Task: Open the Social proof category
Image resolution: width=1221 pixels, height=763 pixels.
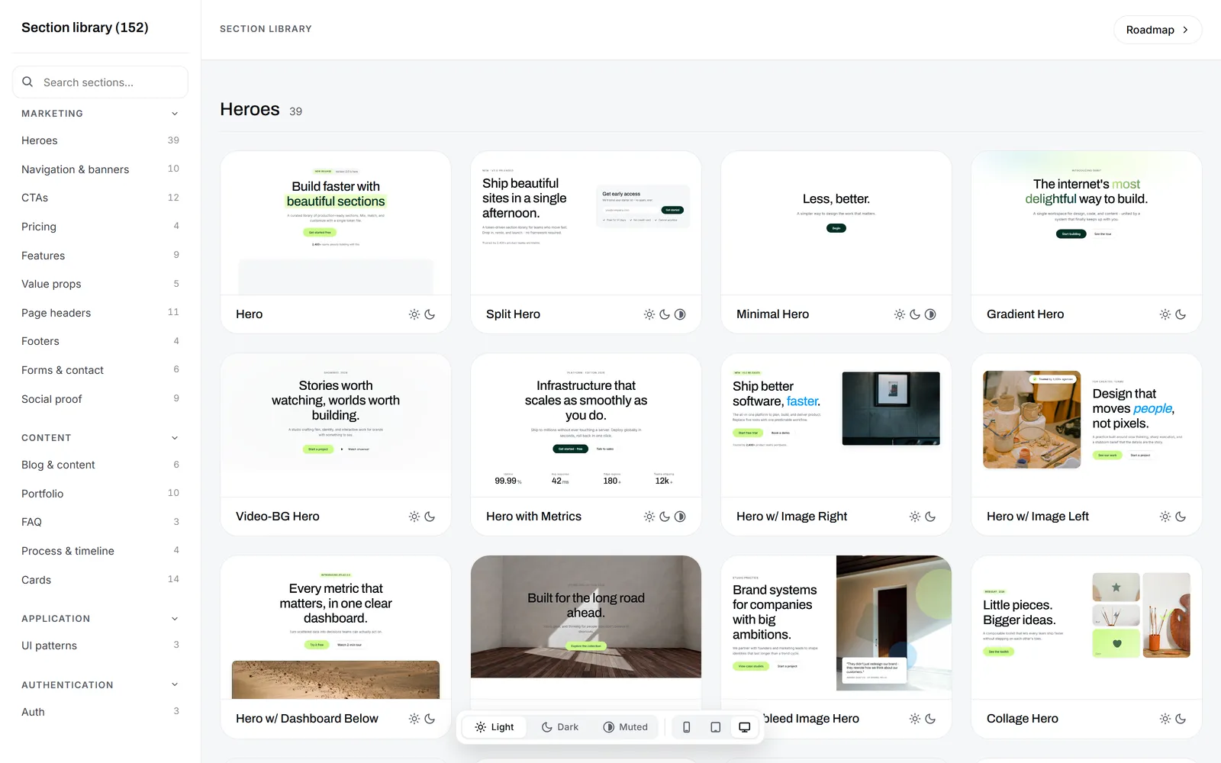Action: coord(100,399)
